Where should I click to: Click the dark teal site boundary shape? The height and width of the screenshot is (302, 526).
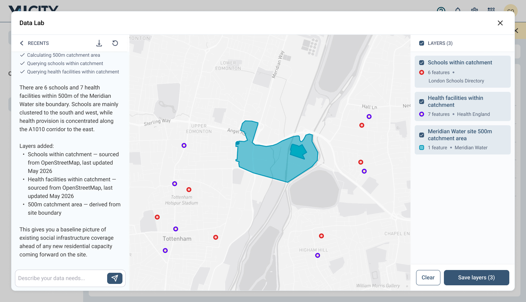[298, 151]
